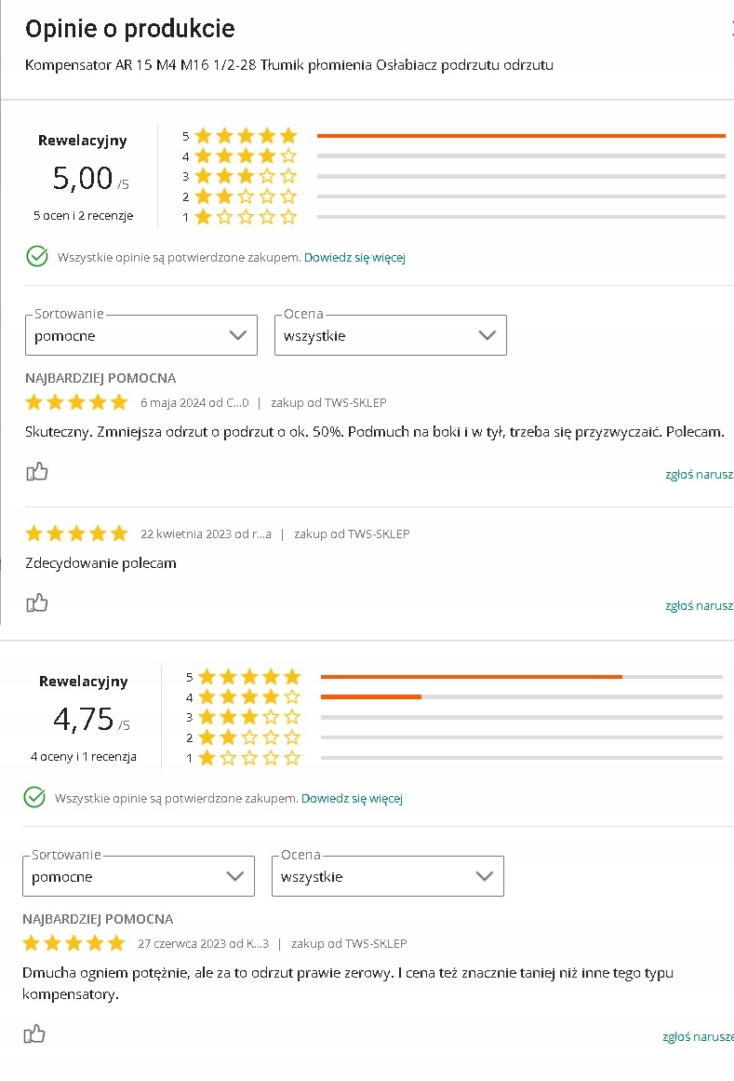Report the 6 maja 2024 review
Screen dimensions: 734x1081
699,474
